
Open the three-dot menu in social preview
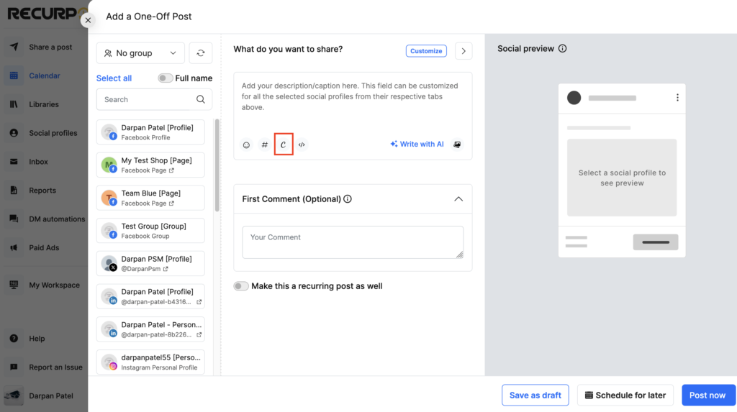[677, 97]
